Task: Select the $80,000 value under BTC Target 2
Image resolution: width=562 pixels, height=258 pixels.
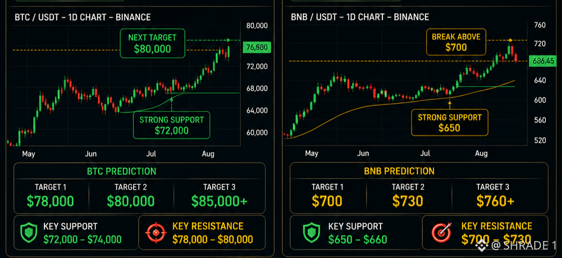Action: click(131, 201)
